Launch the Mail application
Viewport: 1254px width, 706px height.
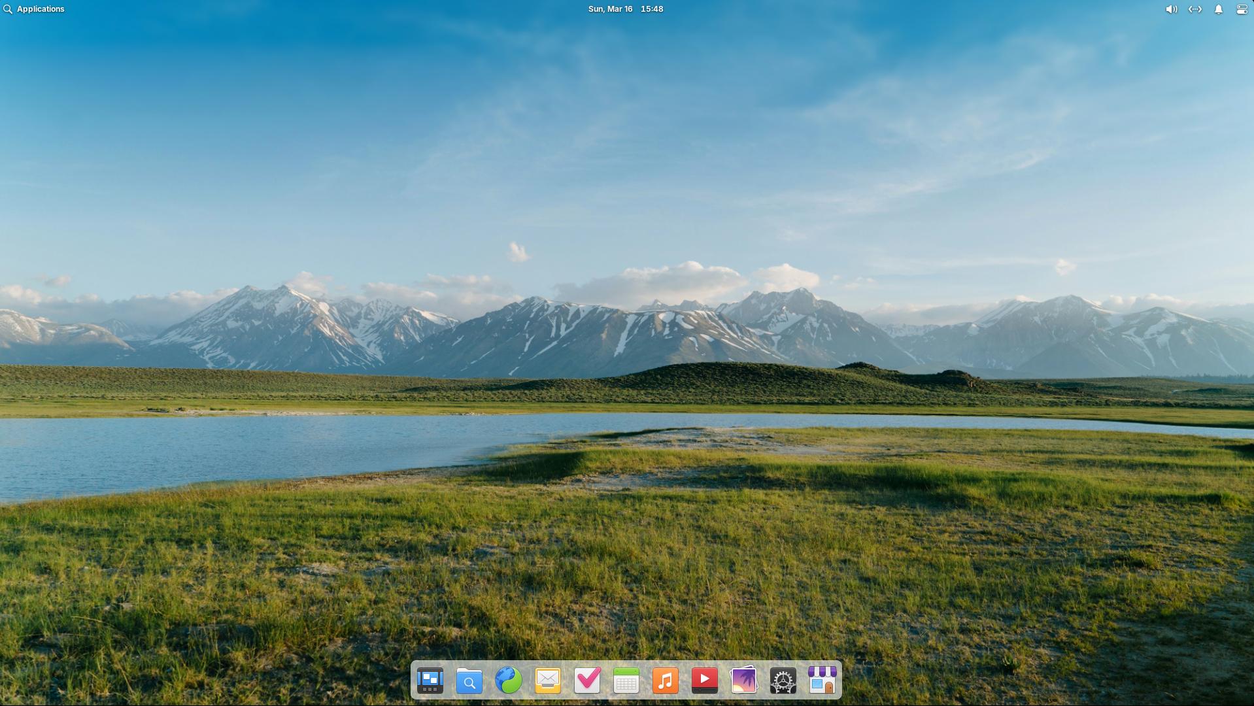[x=547, y=681]
